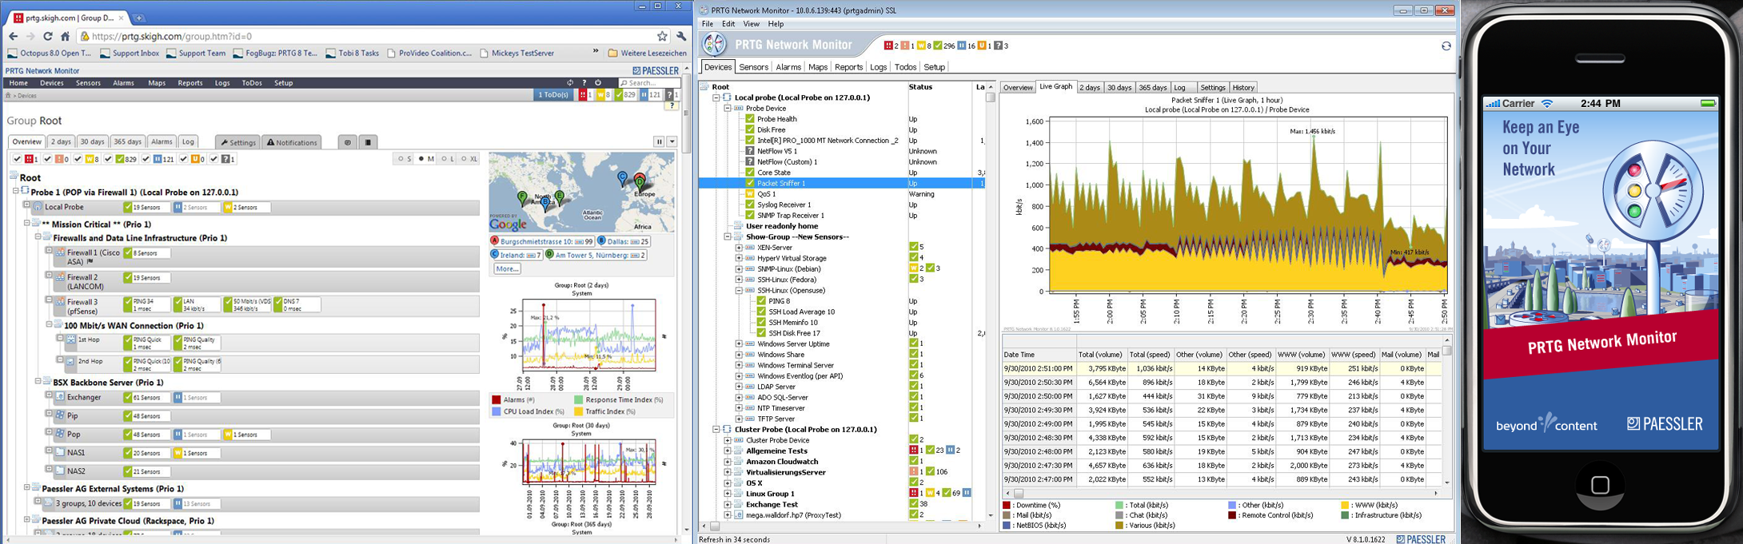The image size is (1743, 544).
Task: Click the Downtime (%) red legend swatch
Action: pos(1007,505)
